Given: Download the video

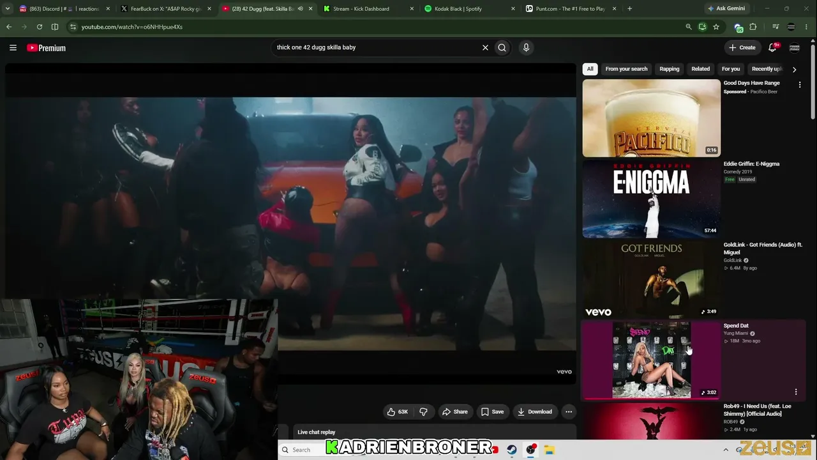Looking at the screenshot, I should tap(534, 411).
